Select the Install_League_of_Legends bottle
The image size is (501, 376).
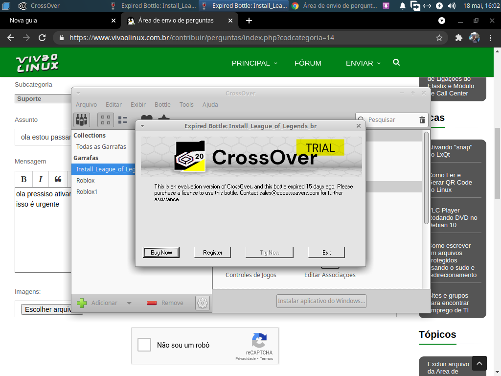tap(104, 169)
